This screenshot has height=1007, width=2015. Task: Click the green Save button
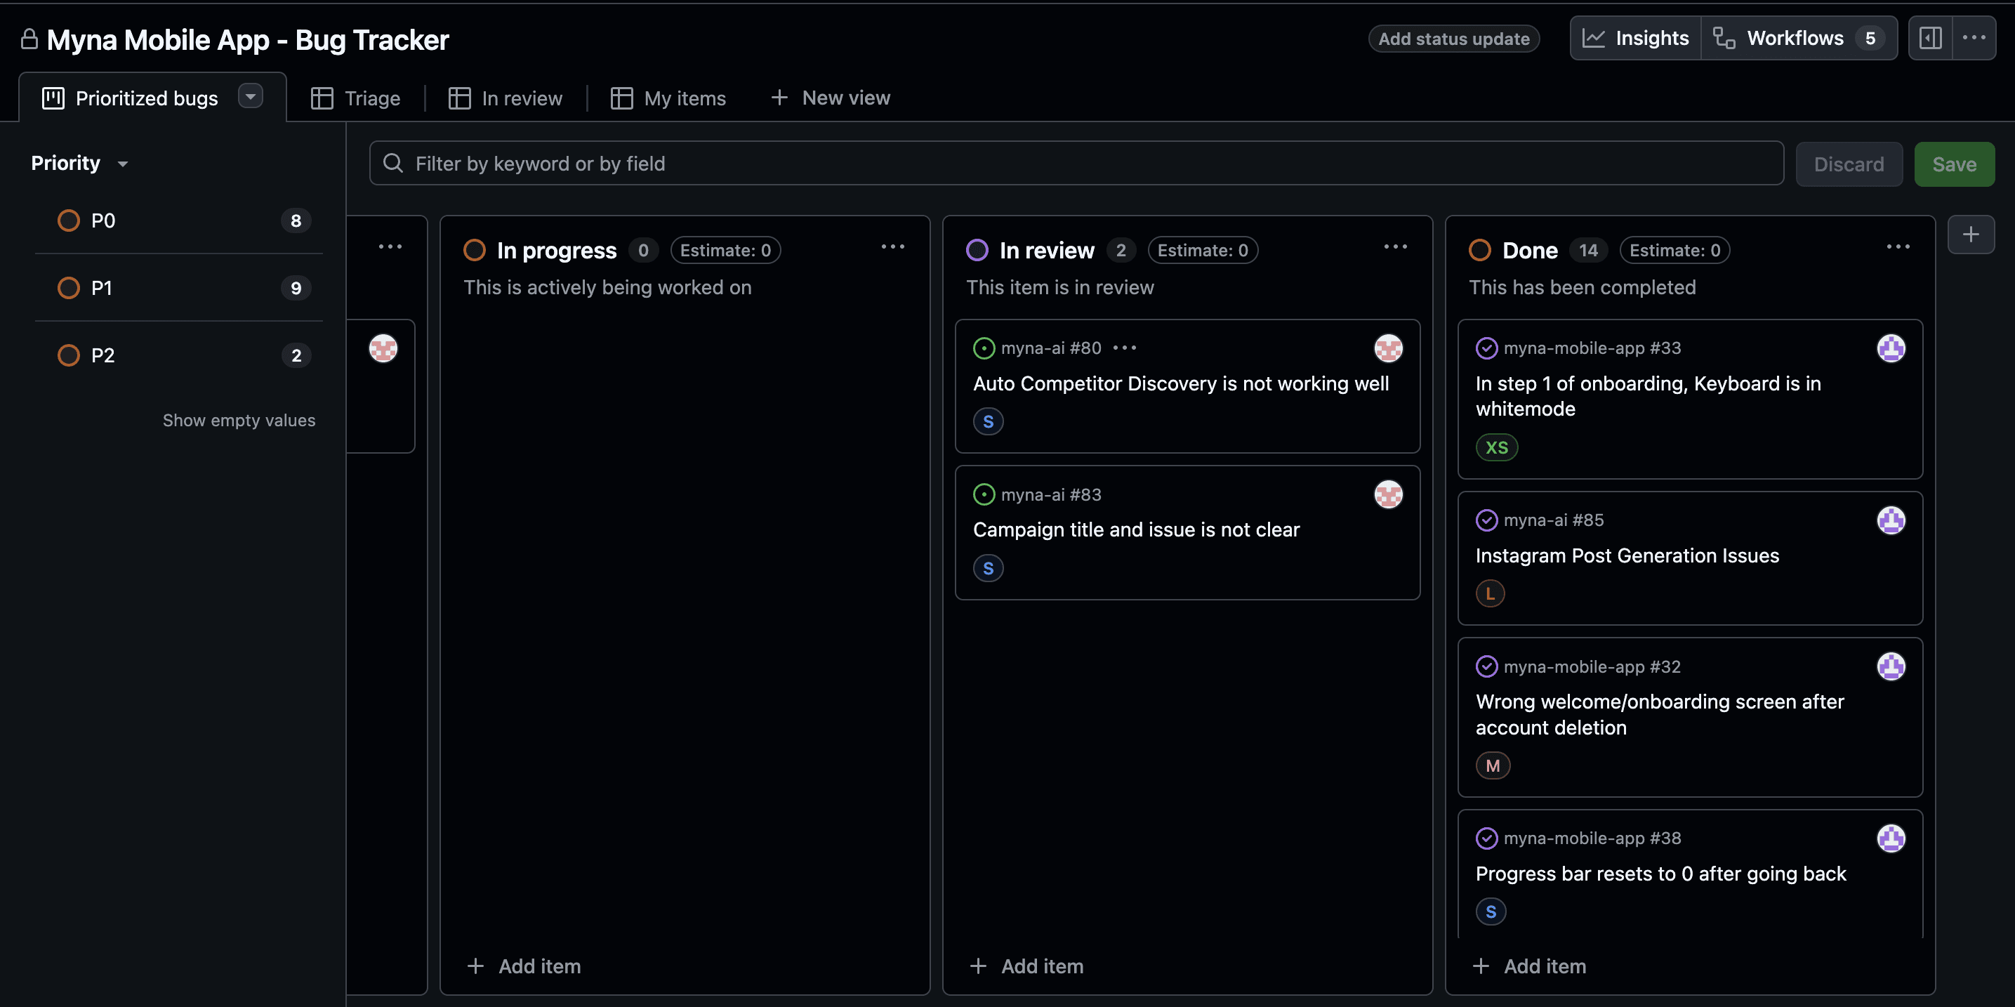coord(1953,164)
